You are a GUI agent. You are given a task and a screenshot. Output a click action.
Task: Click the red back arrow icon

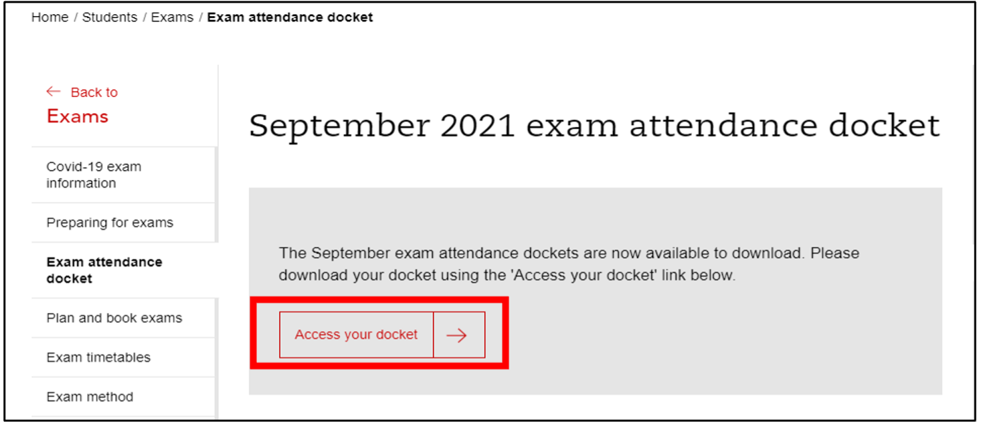(x=54, y=92)
